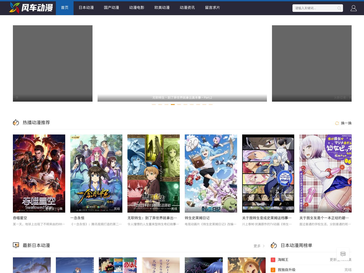Click the right gray carousel slide
This screenshot has height=273, width=364.
point(312,63)
